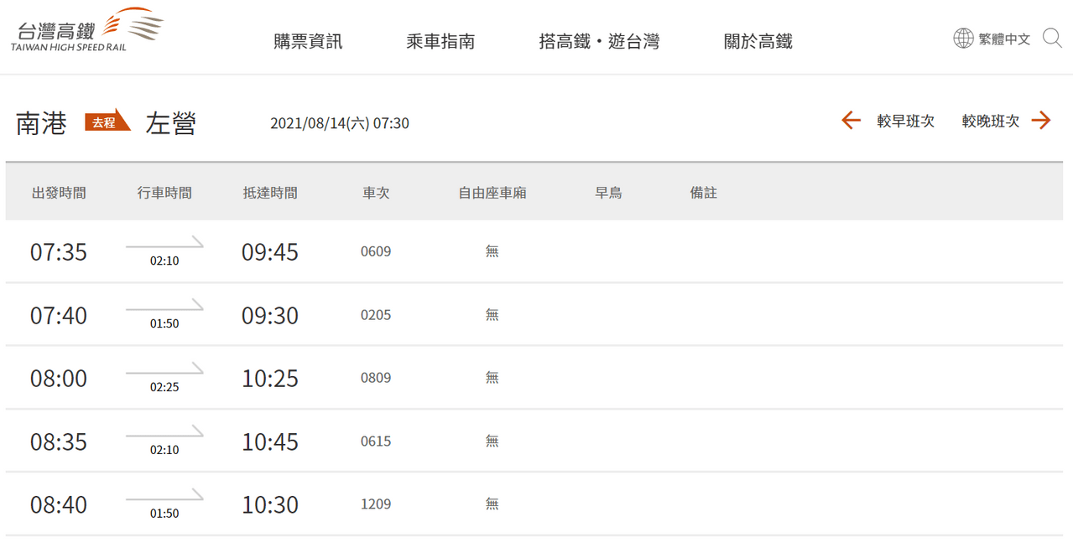Switch language via 繁體中文
Viewport: 1073px width, 558px height.
[1004, 39]
